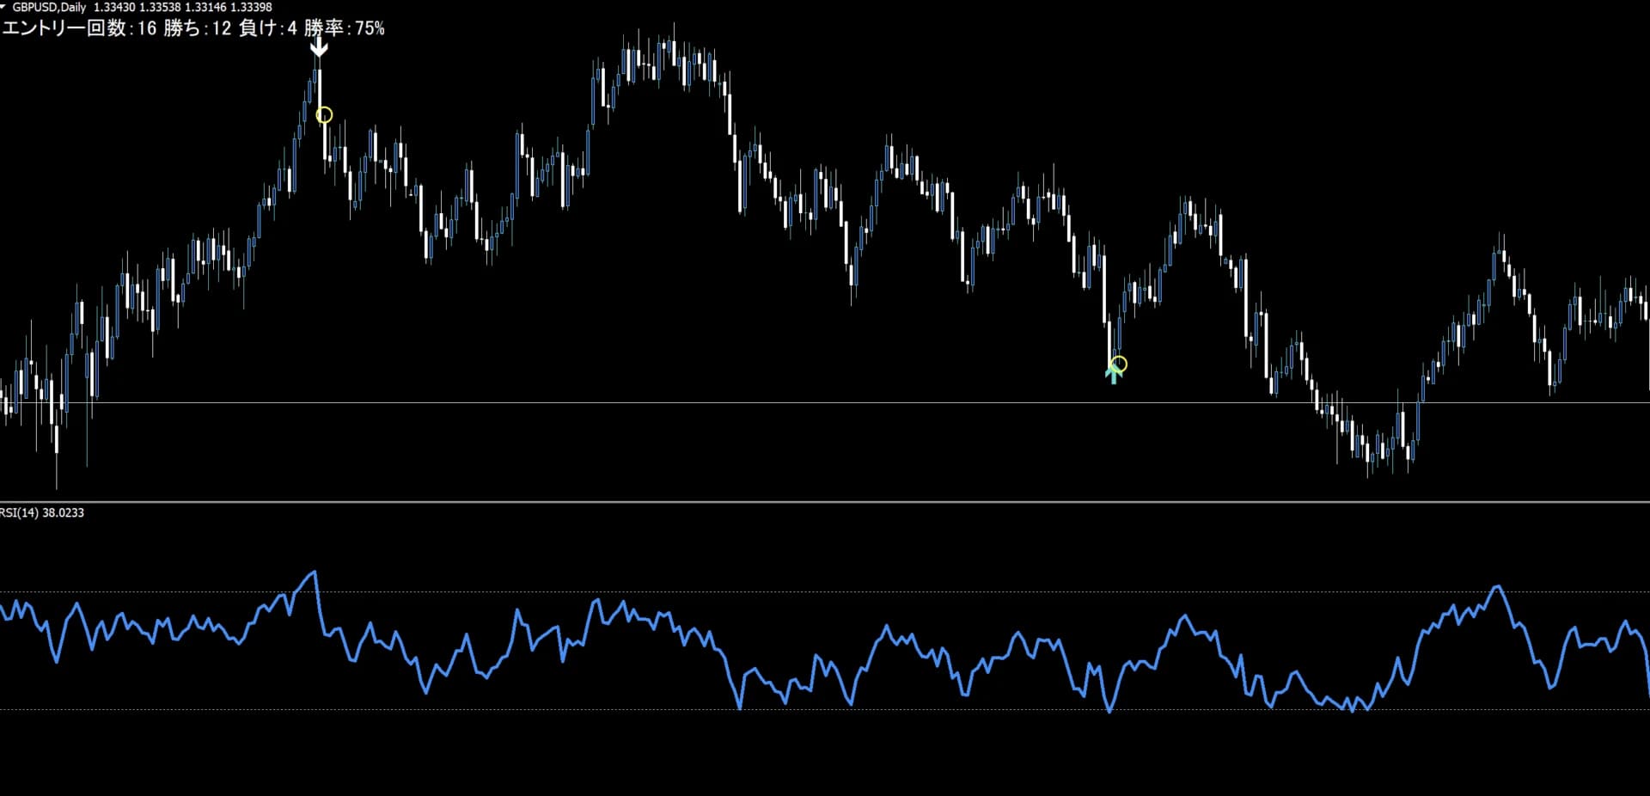Click the high price 1.33538 in header

160,7
